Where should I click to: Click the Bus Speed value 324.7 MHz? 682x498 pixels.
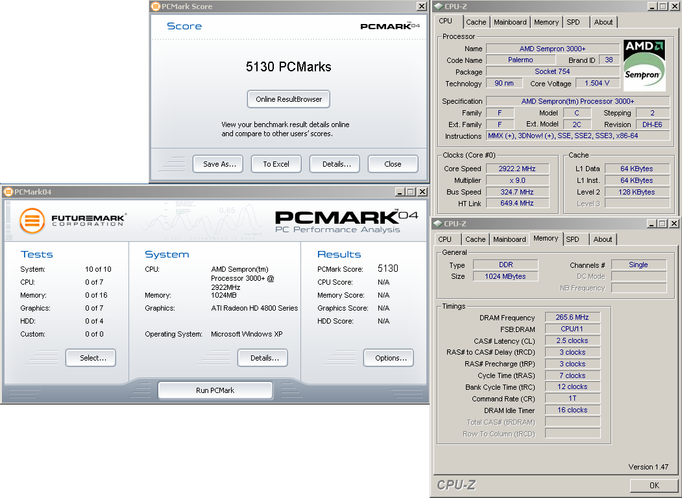coord(517,192)
